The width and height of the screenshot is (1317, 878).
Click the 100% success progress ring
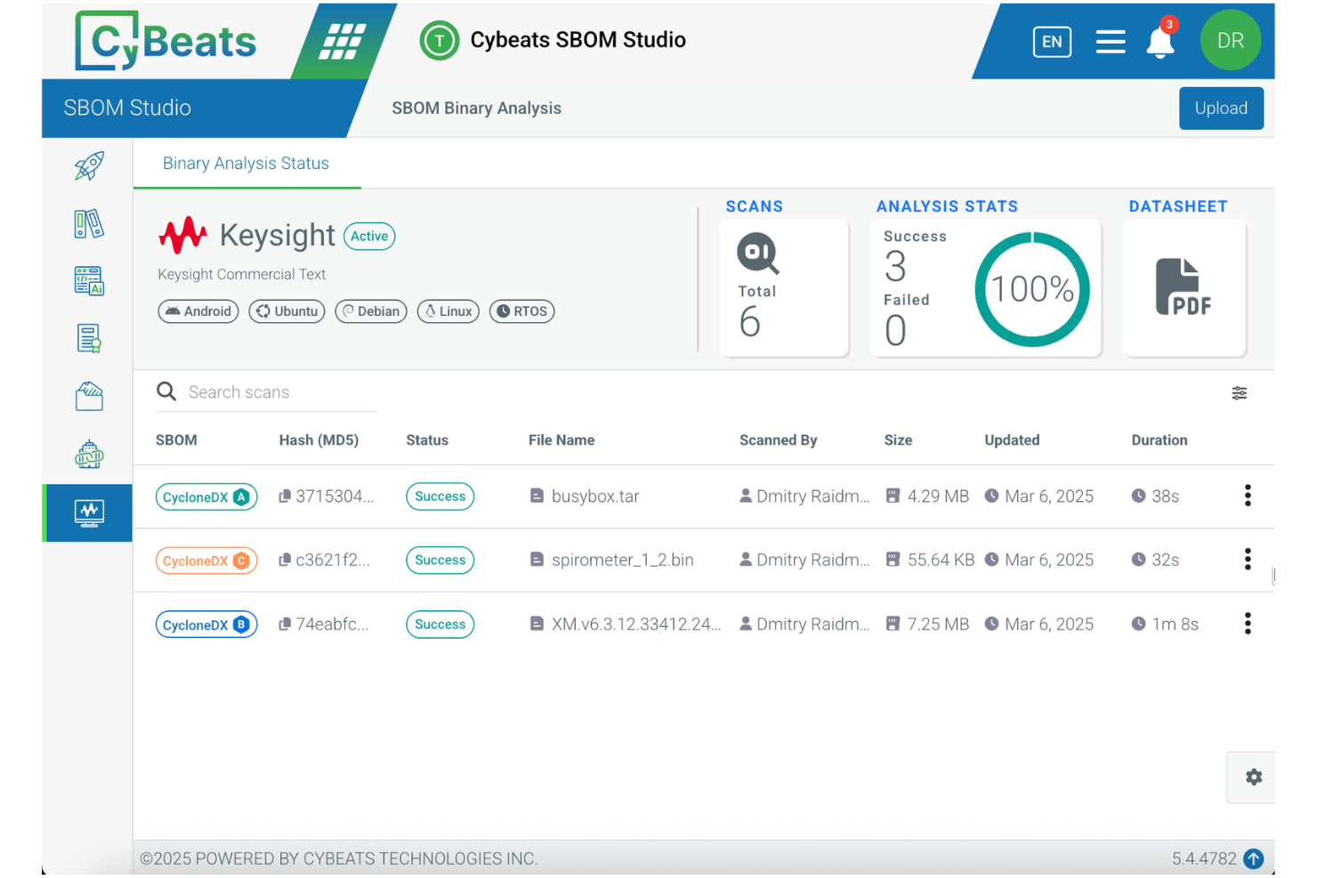point(1032,289)
